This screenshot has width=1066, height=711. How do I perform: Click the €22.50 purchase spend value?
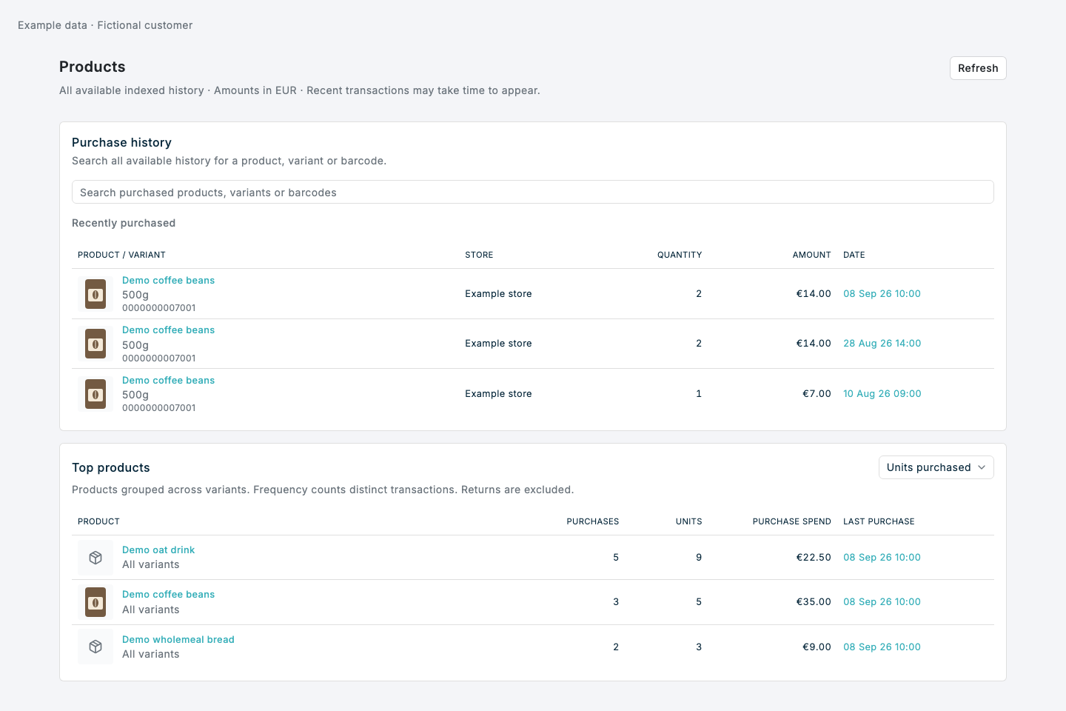814,558
